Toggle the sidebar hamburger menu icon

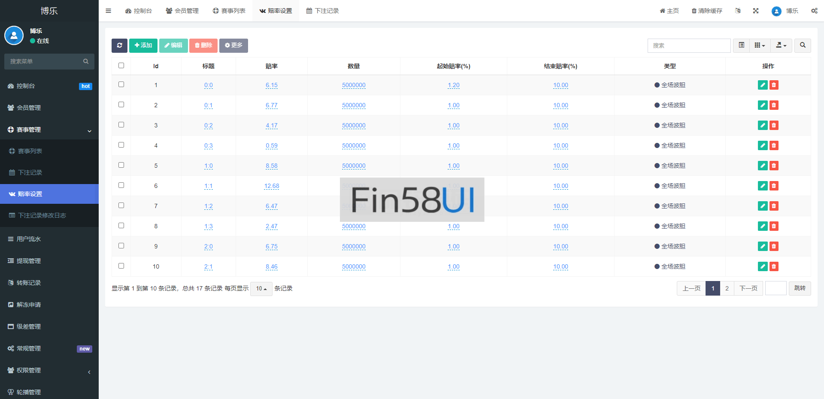coord(109,11)
